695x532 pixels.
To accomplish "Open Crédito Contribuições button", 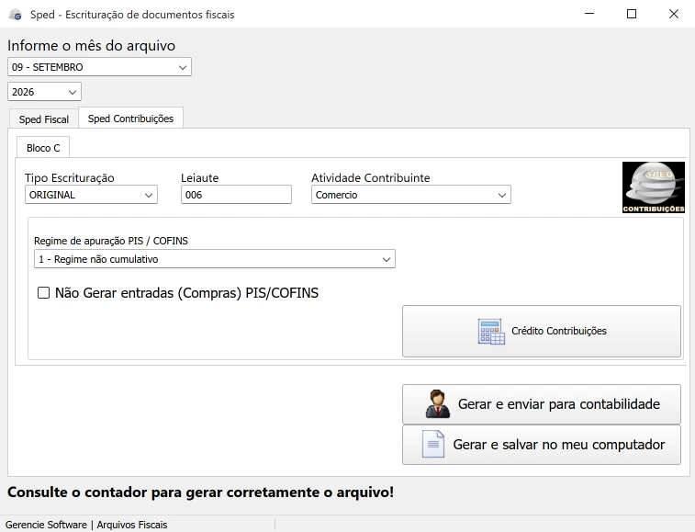I will [x=541, y=331].
